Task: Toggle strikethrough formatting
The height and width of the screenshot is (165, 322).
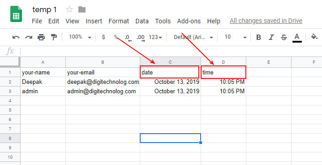Action: point(284,37)
